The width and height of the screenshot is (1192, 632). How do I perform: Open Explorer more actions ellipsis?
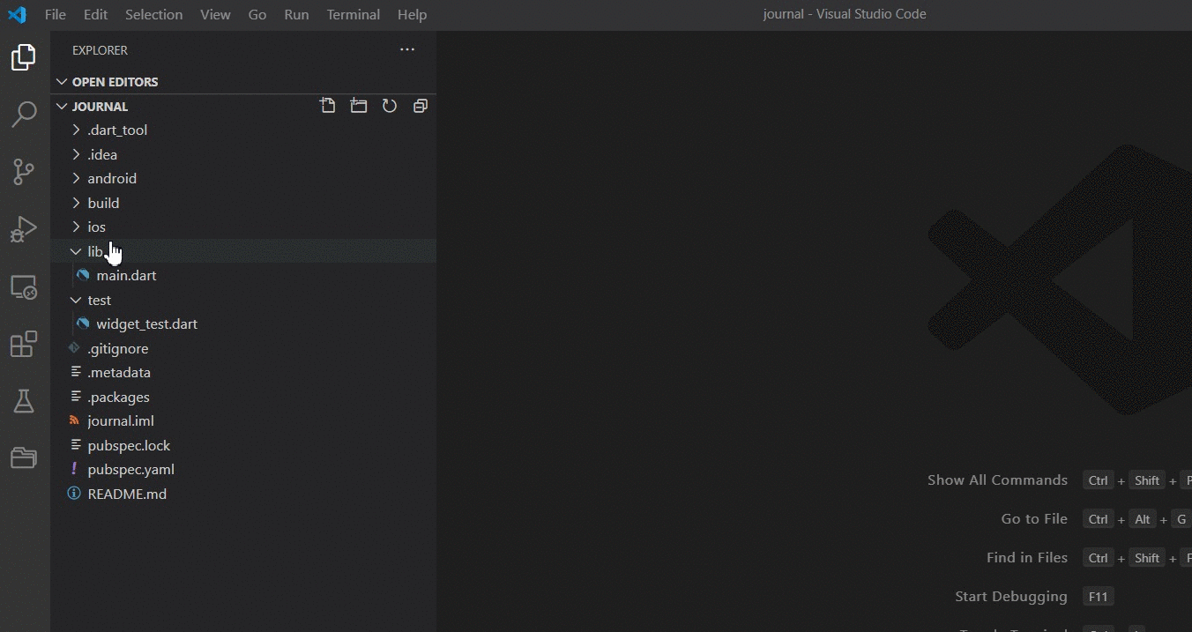(x=407, y=50)
